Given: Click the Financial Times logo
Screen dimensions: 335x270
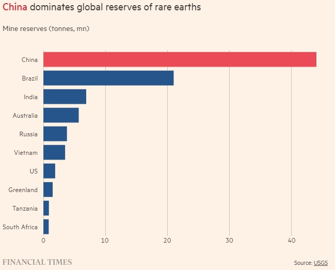Looking at the screenshot, I should (37, 262).
